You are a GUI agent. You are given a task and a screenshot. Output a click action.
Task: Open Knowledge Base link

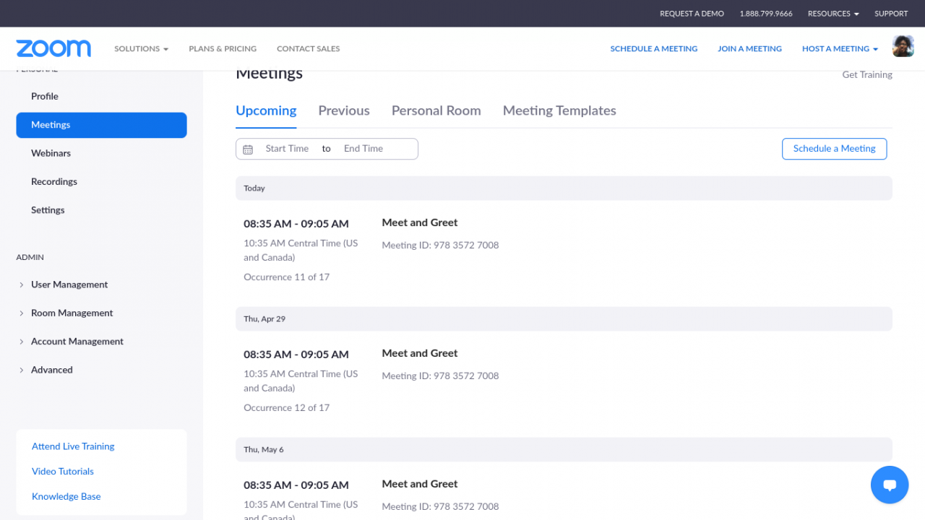[x=66, y=497]
